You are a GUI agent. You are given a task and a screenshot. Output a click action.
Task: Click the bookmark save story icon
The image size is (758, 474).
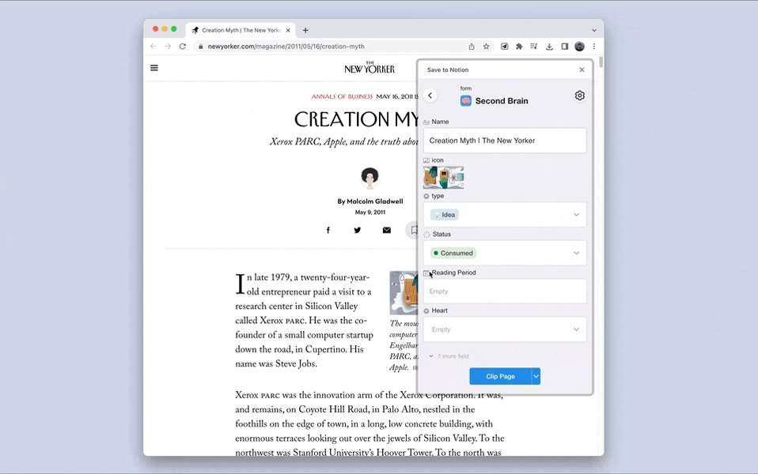click(412, 230)
